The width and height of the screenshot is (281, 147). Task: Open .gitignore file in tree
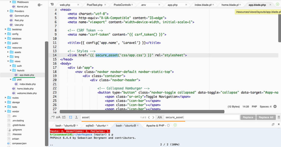(17, 130)
